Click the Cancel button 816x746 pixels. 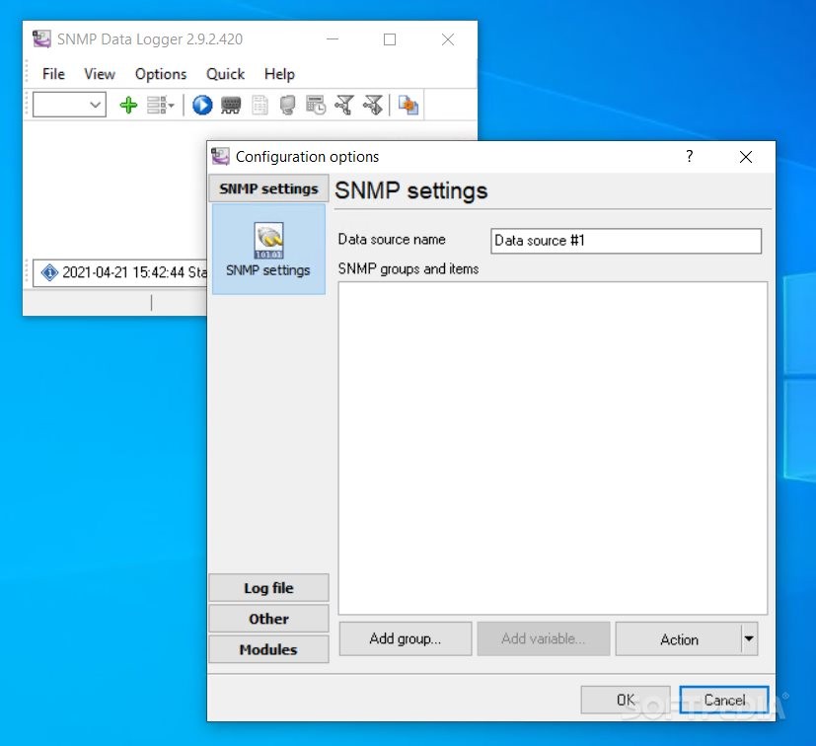[x=724, y=700]
